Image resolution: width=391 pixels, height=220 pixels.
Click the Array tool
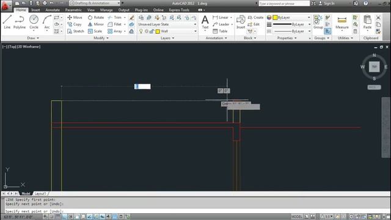click(x=115, y=31)
